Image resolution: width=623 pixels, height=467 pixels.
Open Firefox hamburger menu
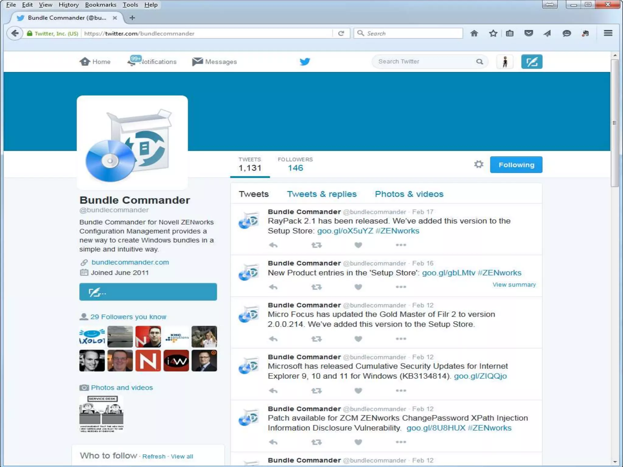608,33
